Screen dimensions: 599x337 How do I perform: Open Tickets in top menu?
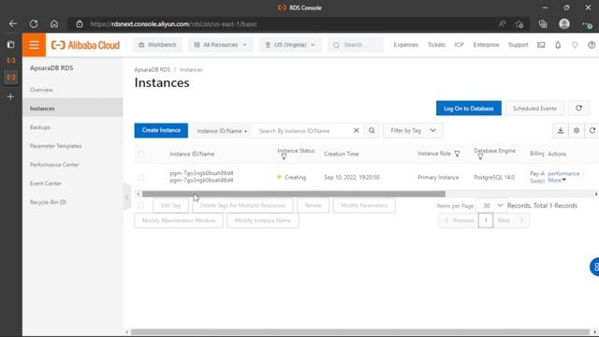coord(436,45)
